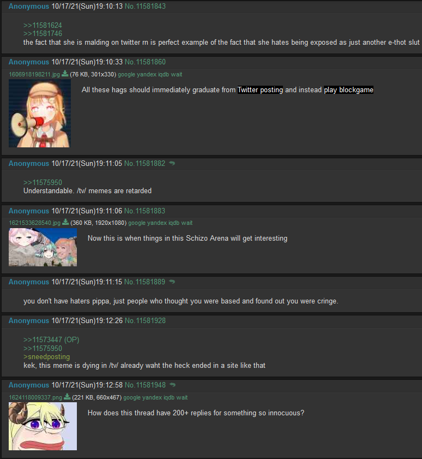422x459 pixels.
Task: Open the horned blonde pepe thumbnail
Action: pyautogui.click(x=43, y=426)
